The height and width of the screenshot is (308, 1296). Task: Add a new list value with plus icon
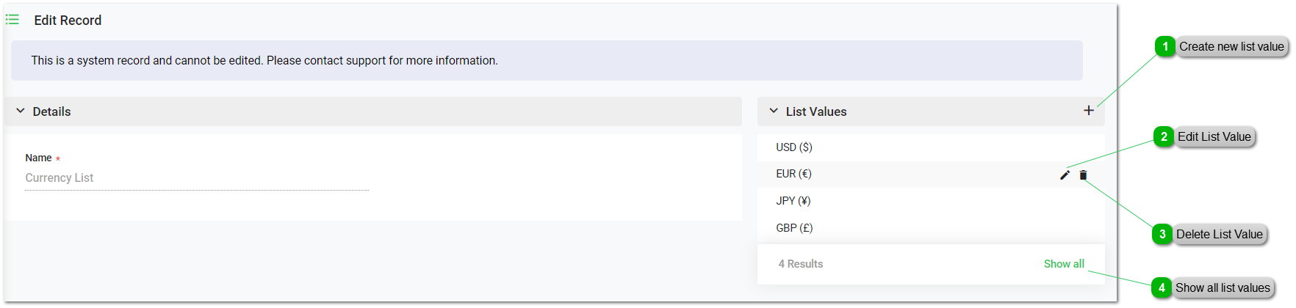[x=1088, y=111]
